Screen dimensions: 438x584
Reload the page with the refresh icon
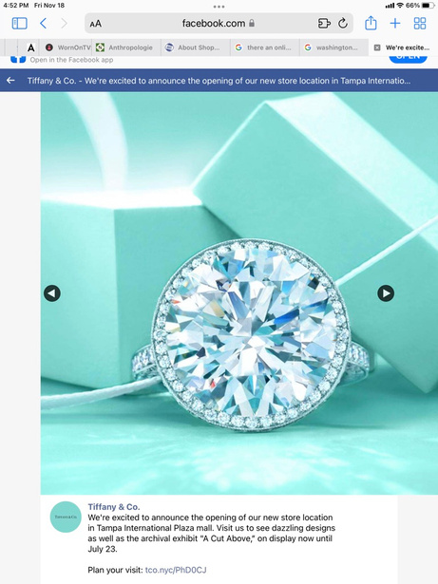(343, 24)
